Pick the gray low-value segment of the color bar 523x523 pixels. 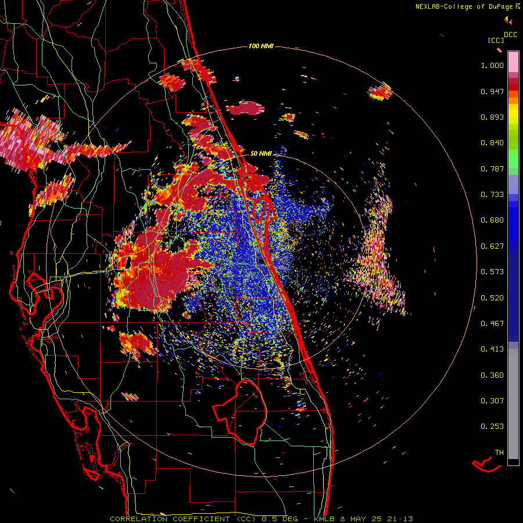click(x=513, y=404)
